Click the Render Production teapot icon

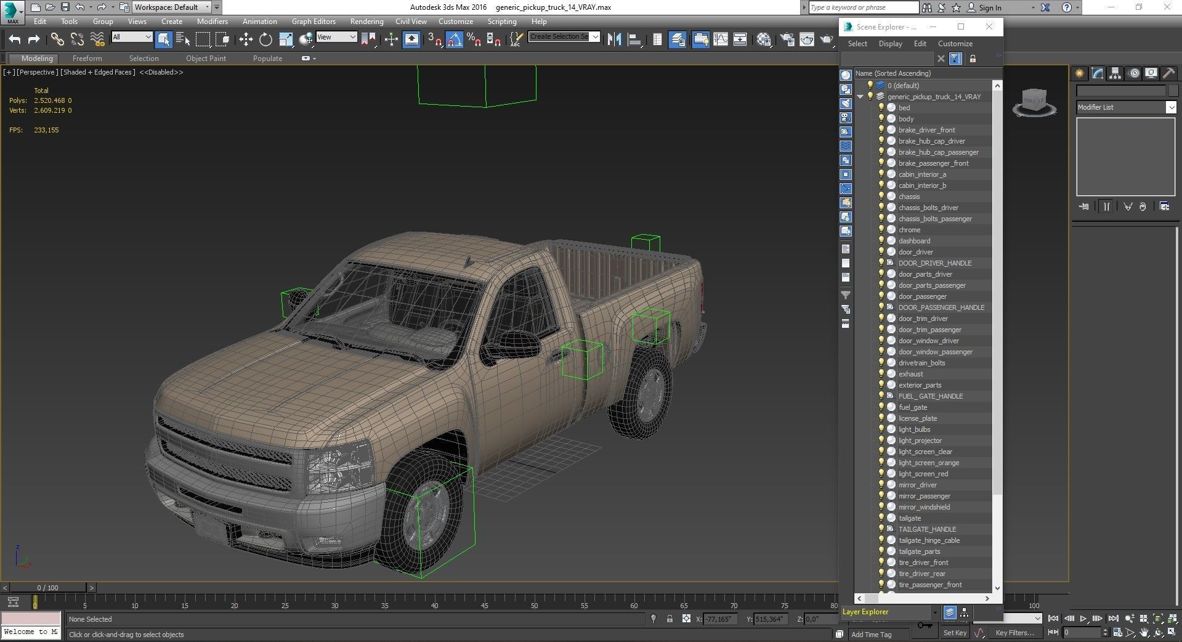pos(827,39)
